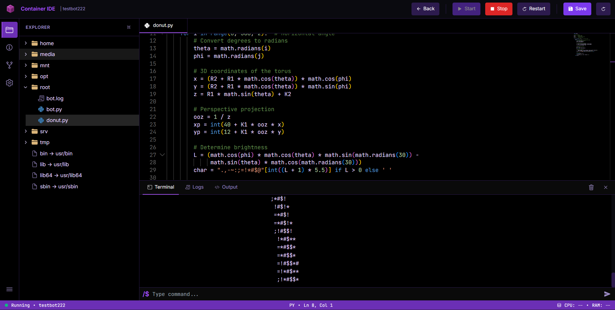Select the 'lib64 → usr/lib64' entry
The height and width of the screenshot is (310, 615).
click(x=79, y=175)
